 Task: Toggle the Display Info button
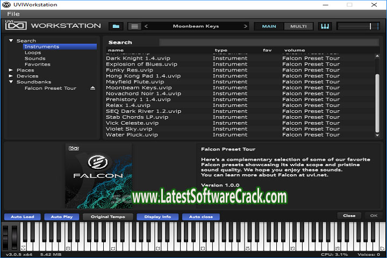pos(157,217)
